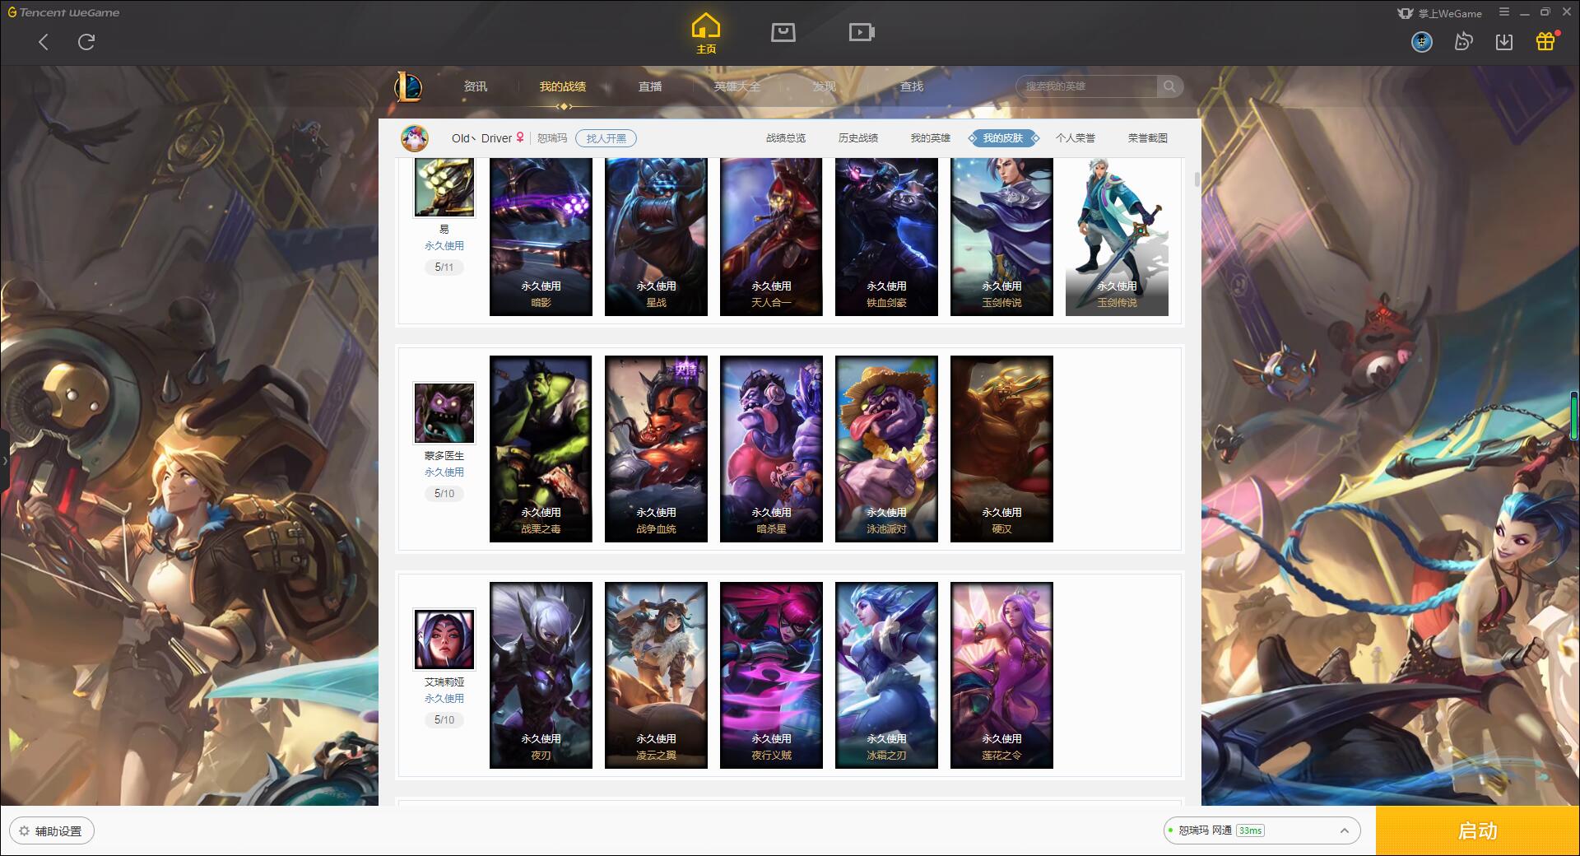Open the store bag icon in top bar

(x=783, y=32)
